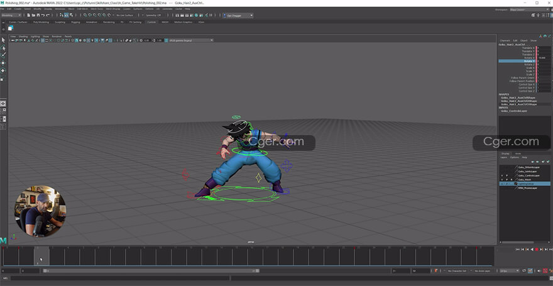Image resolution: width=553 pixels, height=286 pixels.
Task: Switch to the Rigging shelf tab
Action: point(75,22)
